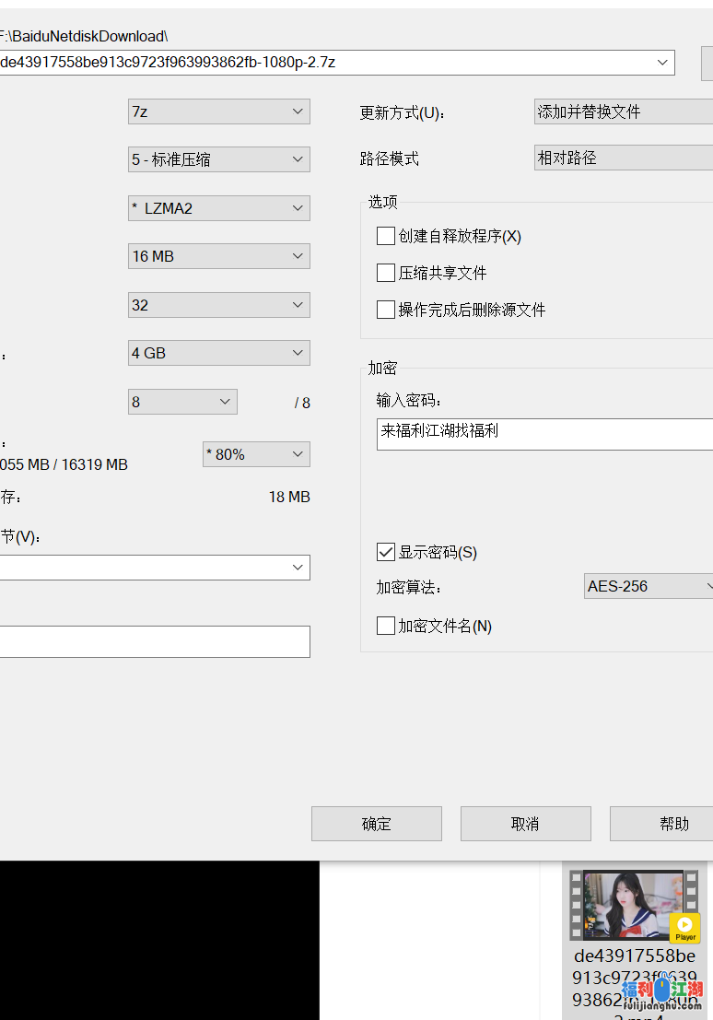713x1020 pixels.
Task: Enable delete source files after compression
Action: [x=386, y=310]
